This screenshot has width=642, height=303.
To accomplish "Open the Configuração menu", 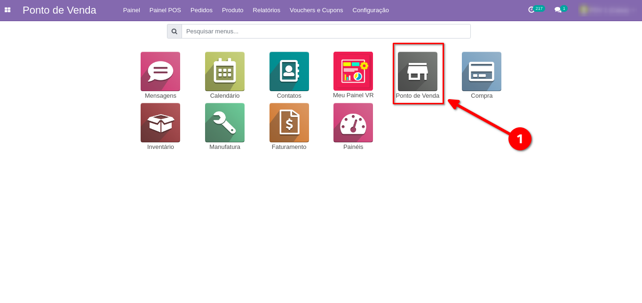I will (371, 10).
